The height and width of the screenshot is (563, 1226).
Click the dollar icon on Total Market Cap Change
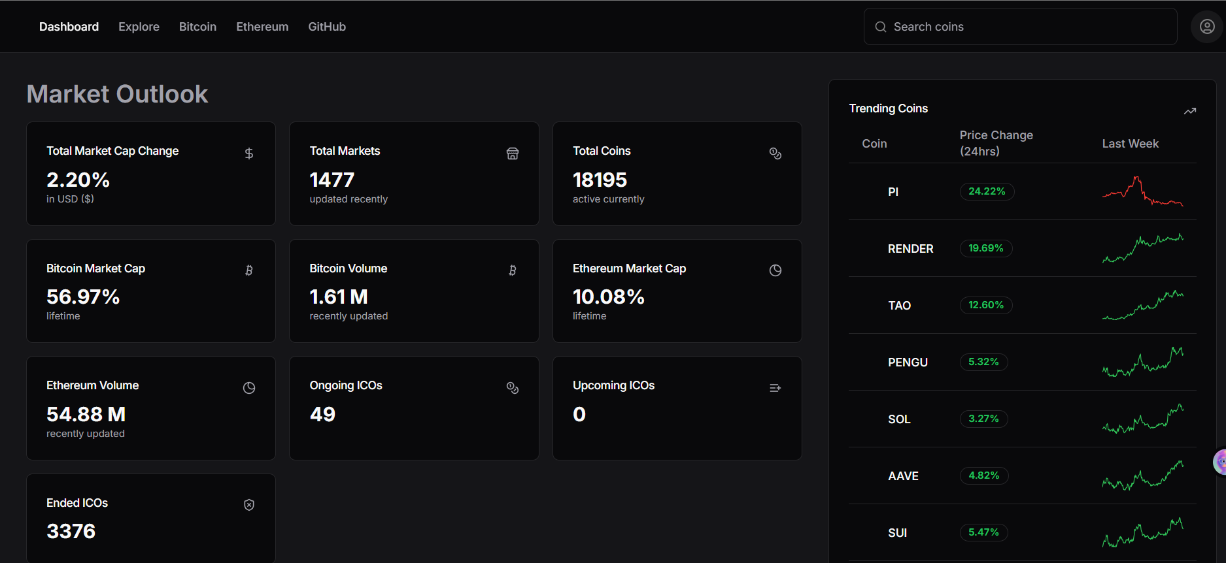[249, 153]
